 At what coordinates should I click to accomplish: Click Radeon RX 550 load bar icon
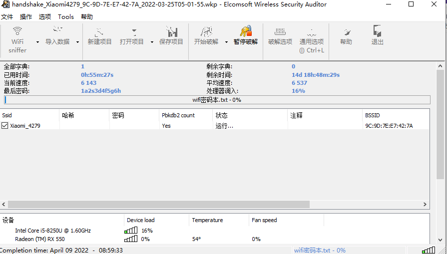[131, 239]
